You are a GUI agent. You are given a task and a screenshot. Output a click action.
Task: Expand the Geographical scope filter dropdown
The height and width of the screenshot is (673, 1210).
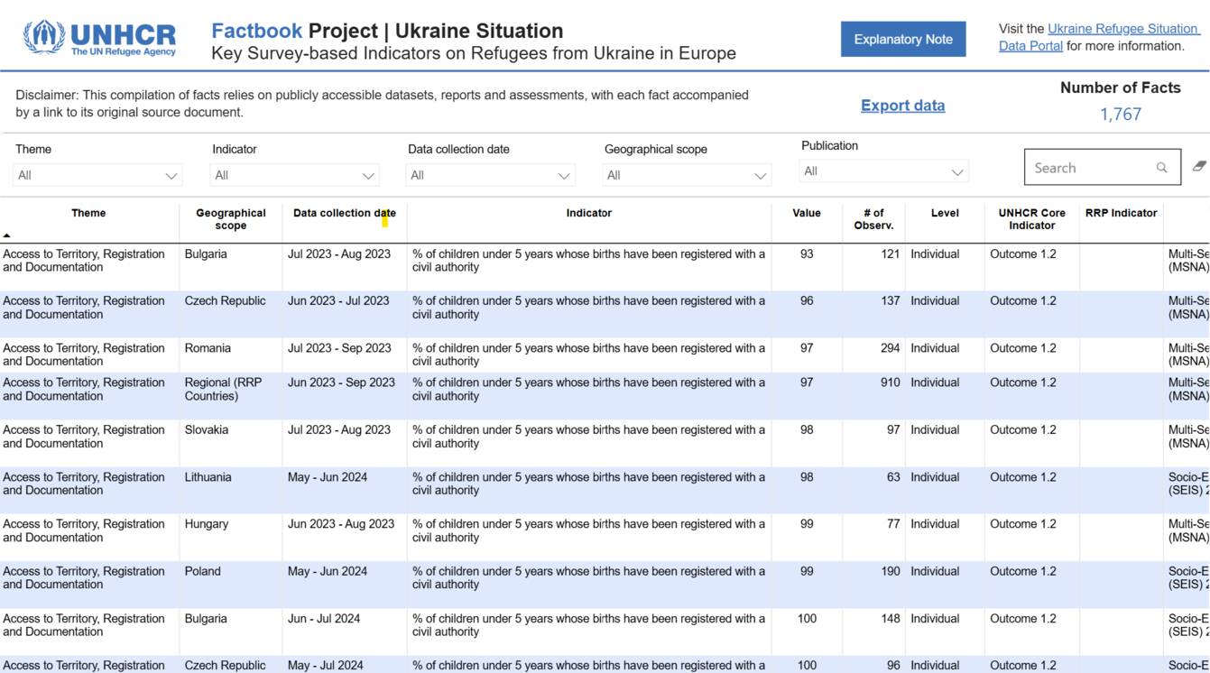(x=687, y=176)
